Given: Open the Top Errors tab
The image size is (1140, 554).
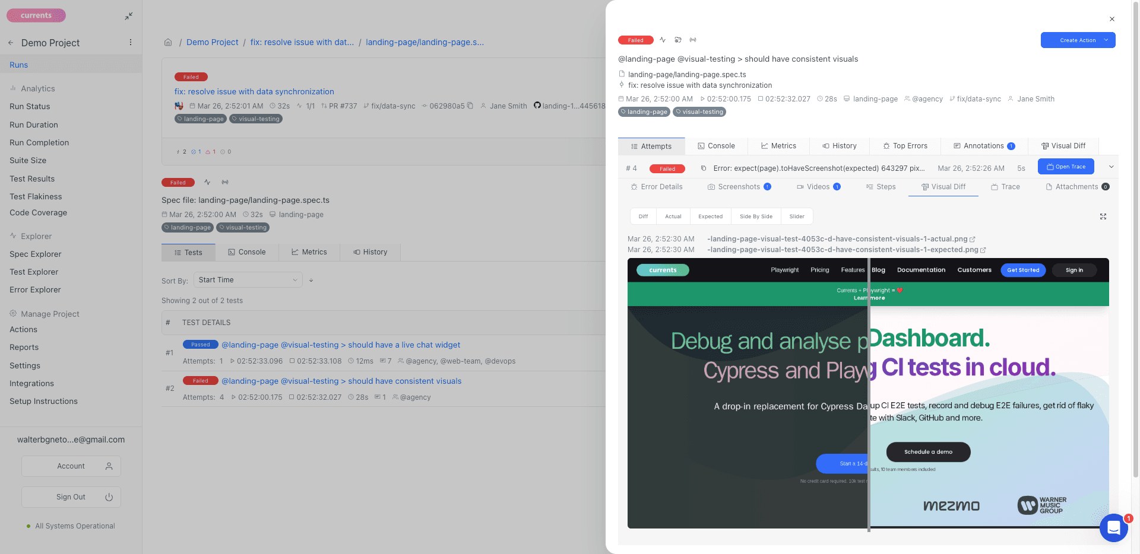Looking at the screenshot, I should click(x=905, y=146).
